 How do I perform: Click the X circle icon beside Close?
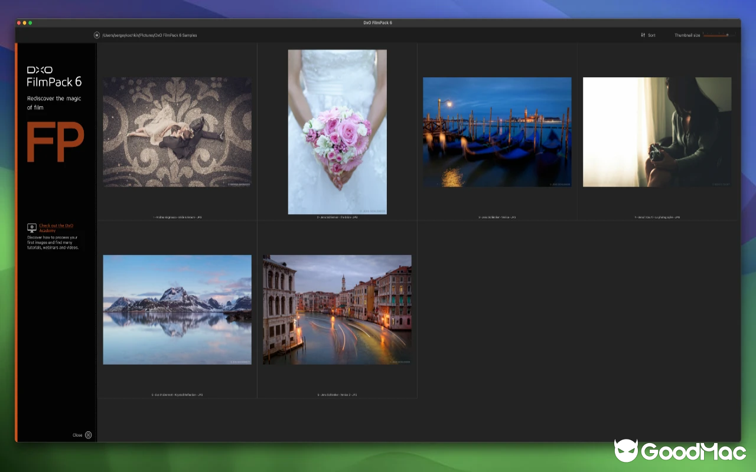point(89,435)
